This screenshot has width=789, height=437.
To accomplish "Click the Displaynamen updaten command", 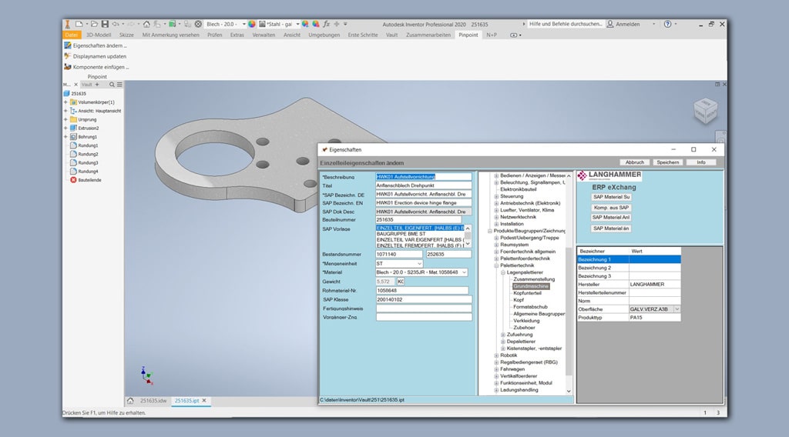I will [x=99, y=56].
